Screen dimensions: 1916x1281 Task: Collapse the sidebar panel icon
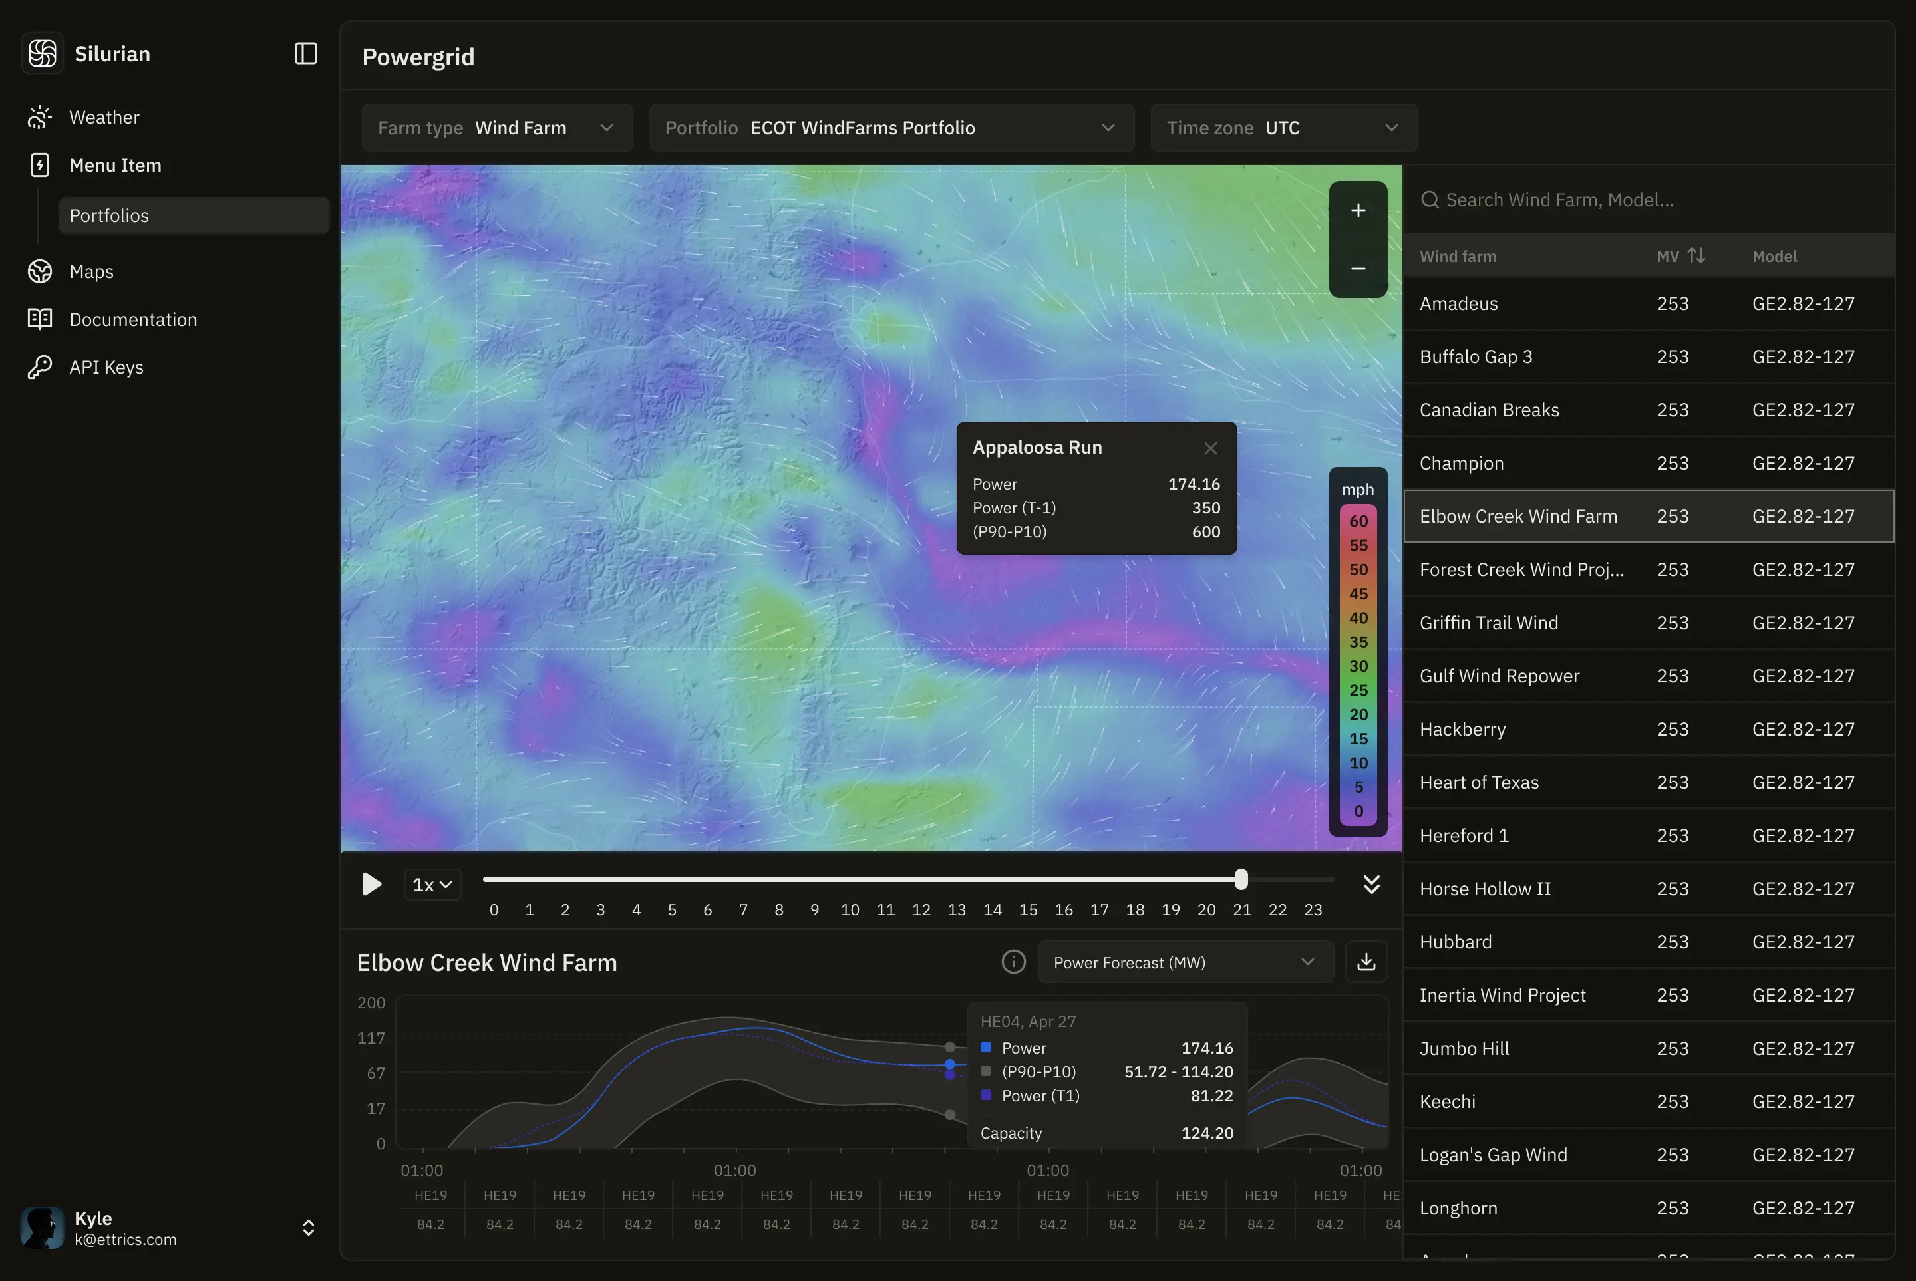(x=305, y=54)
